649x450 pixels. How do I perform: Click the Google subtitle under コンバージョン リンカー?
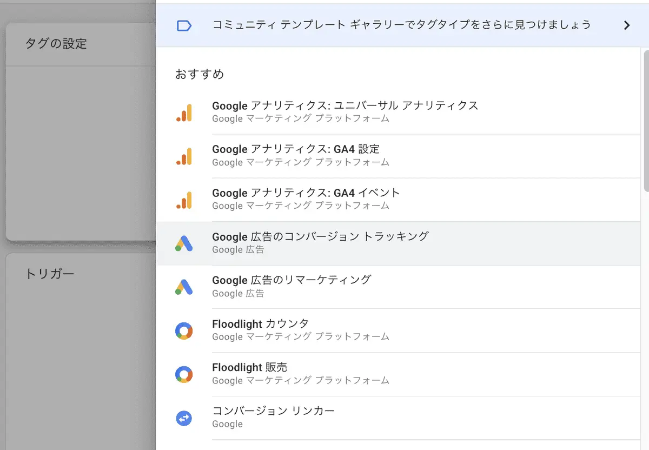click(227, 424)
